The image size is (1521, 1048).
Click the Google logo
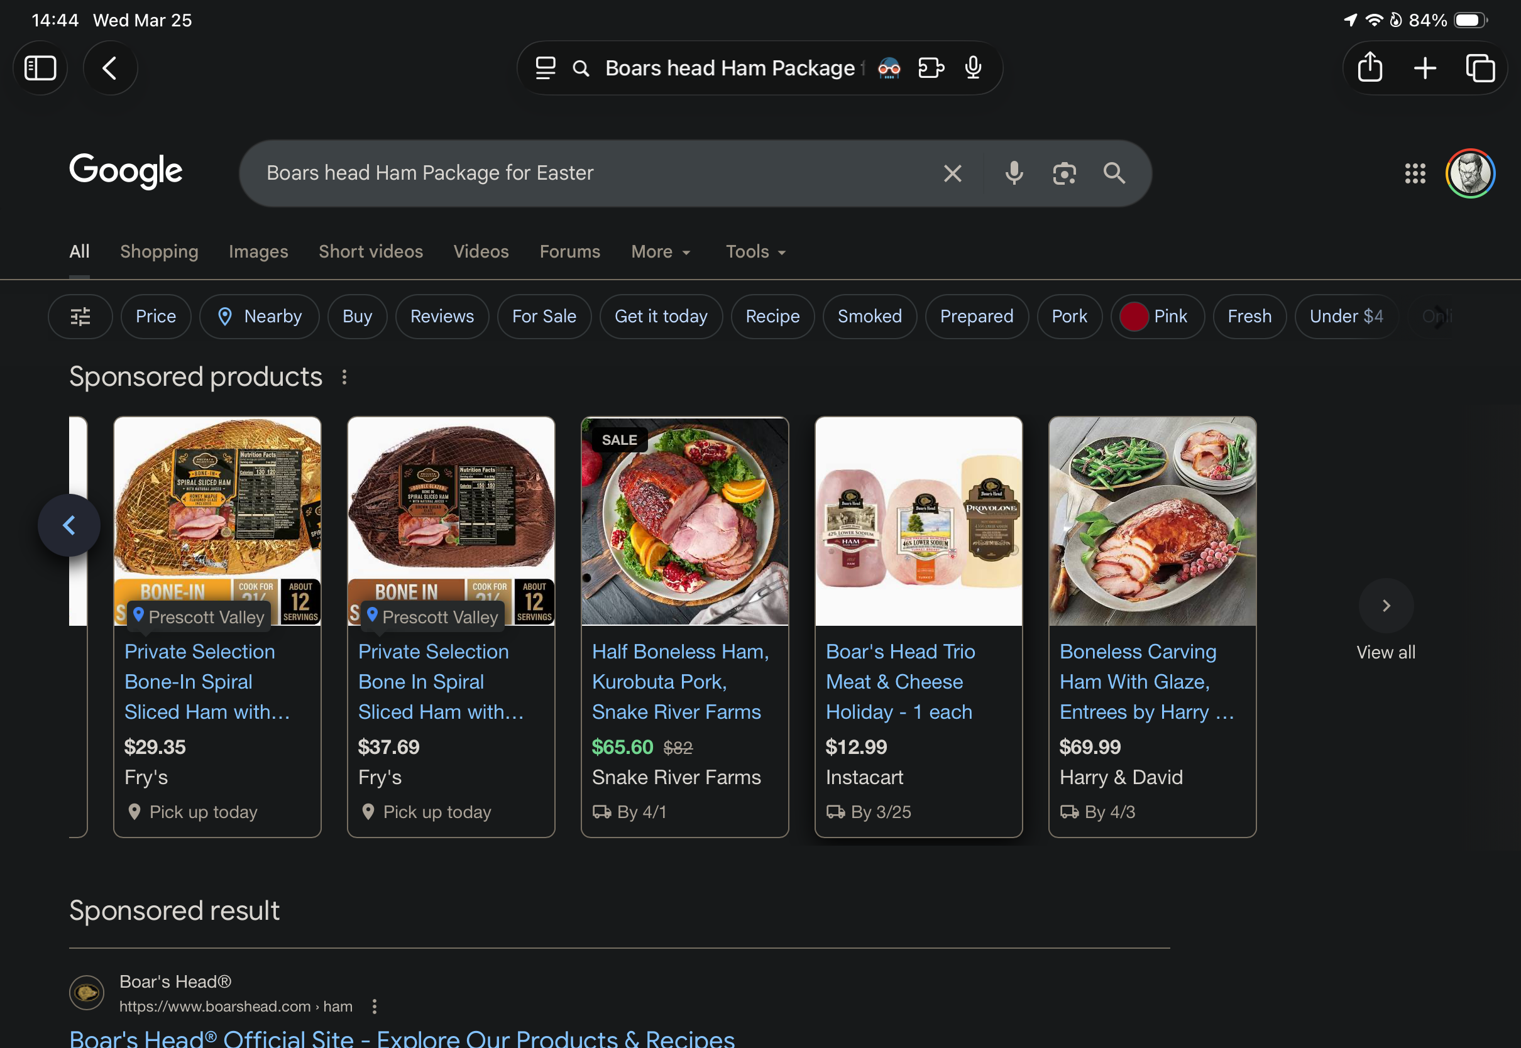coord(126,172)
